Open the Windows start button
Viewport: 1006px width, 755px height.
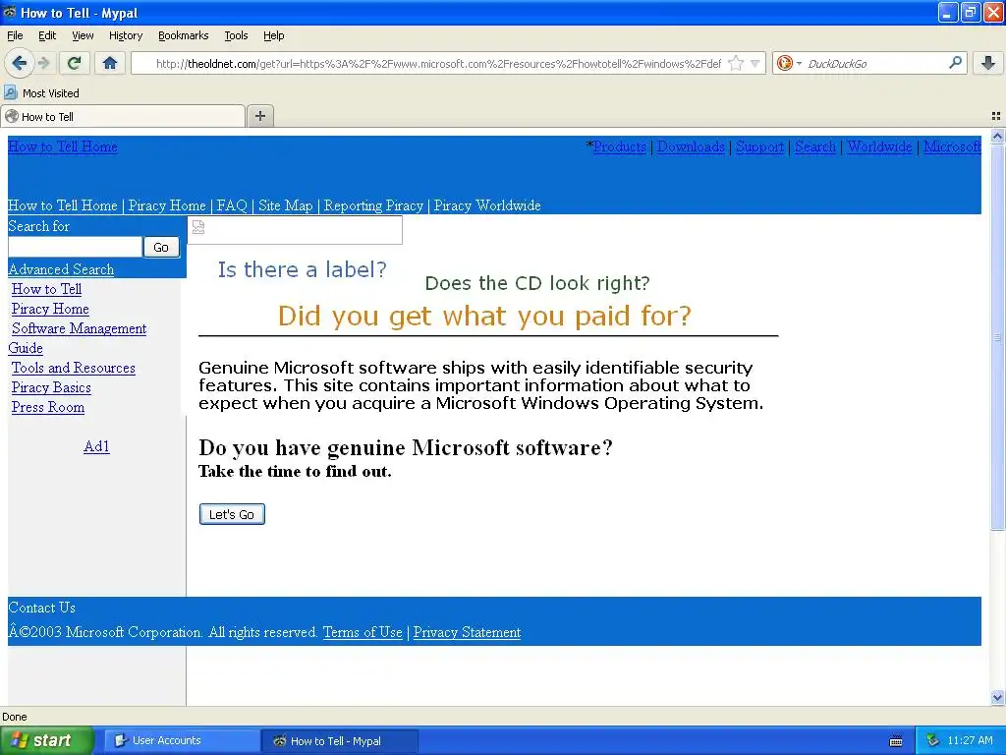[x=47, y=740]
